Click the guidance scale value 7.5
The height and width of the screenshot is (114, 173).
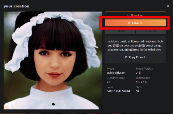tap(108, 82)
